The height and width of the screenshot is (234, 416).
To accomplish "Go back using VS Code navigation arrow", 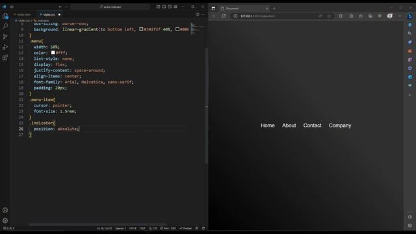I will pos(60,7).
